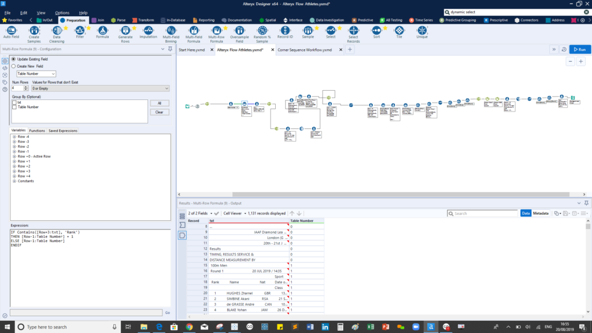This screenshot has height=333, width=592.
Task: Select the Create New Field radio button
Action: 14,66
